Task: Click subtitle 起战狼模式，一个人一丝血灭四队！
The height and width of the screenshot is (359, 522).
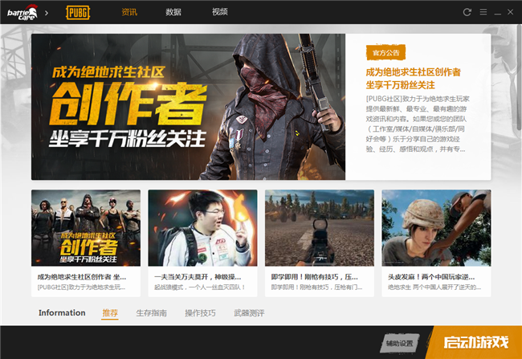Action: point(200,287)
